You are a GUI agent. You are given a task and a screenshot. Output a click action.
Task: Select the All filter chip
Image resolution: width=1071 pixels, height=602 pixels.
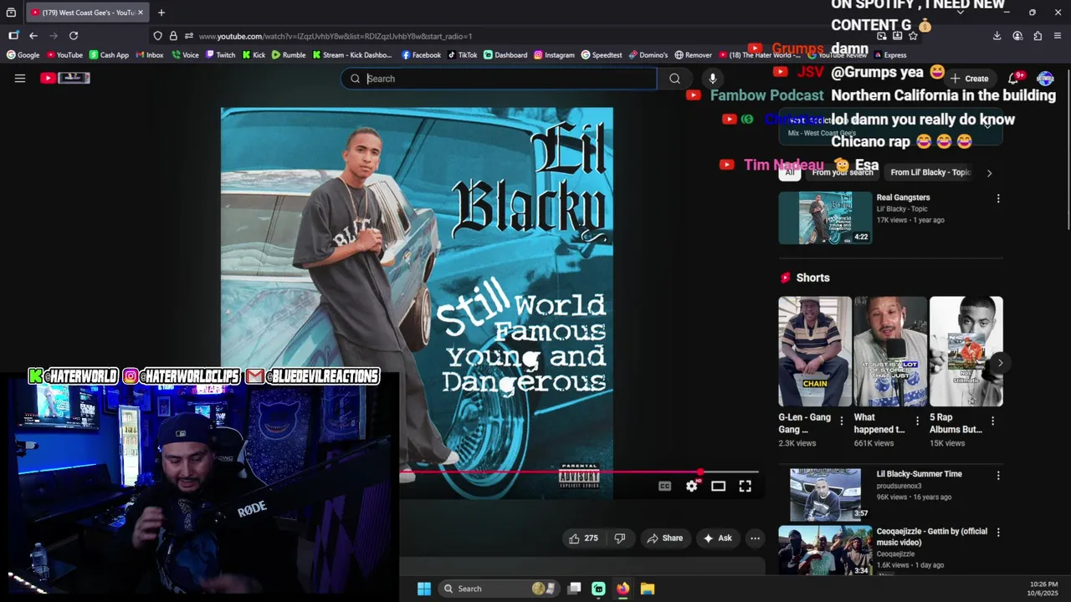click(x=789, y=172)
